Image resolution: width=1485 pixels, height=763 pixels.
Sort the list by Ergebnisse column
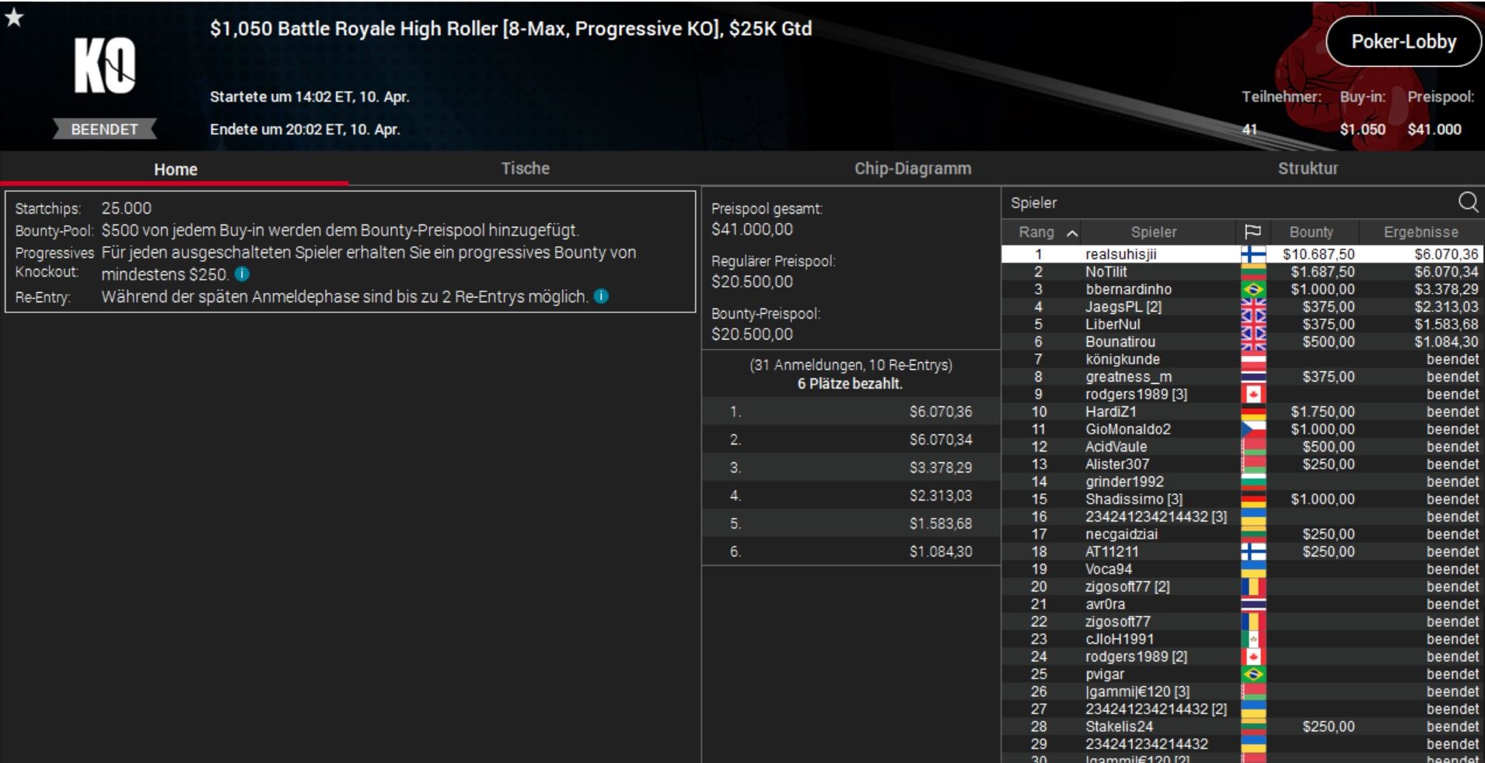pos(1420,232)
